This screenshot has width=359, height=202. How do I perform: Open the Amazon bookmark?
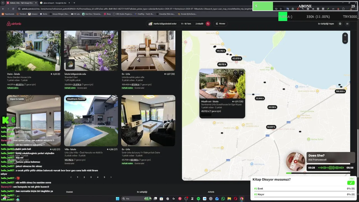tap(33, 14)
